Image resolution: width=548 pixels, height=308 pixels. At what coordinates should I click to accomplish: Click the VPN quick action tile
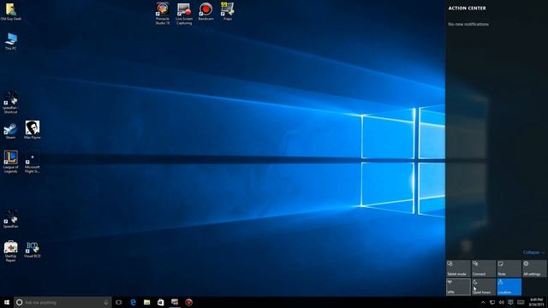click(x=458, y=287)
